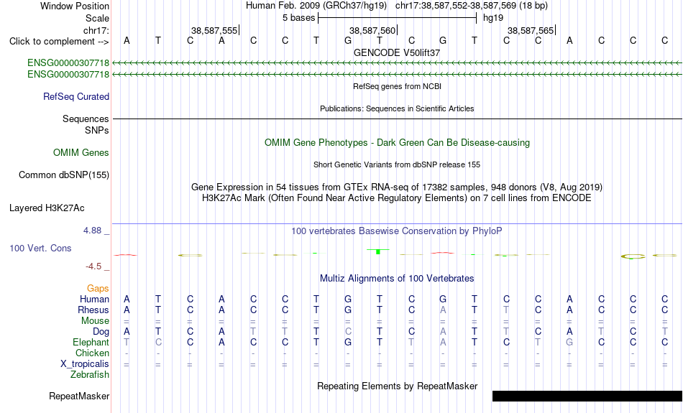Click the Sequences track horizontal line

tap(398, 119)
